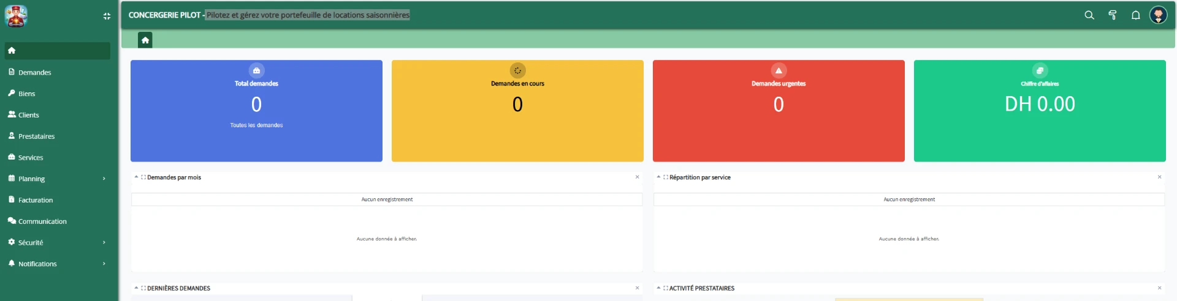Image resolution: width=1177 pixels, height=301 pixels.
Task: Click the CONCERGERIE PILOT title
Action: point(164,15)
